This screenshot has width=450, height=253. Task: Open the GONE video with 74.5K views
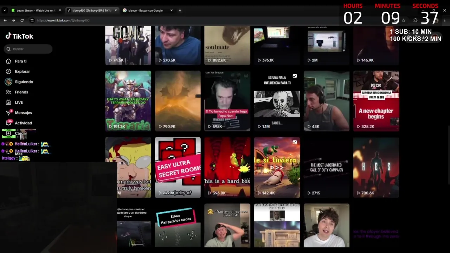pos(128,45)
